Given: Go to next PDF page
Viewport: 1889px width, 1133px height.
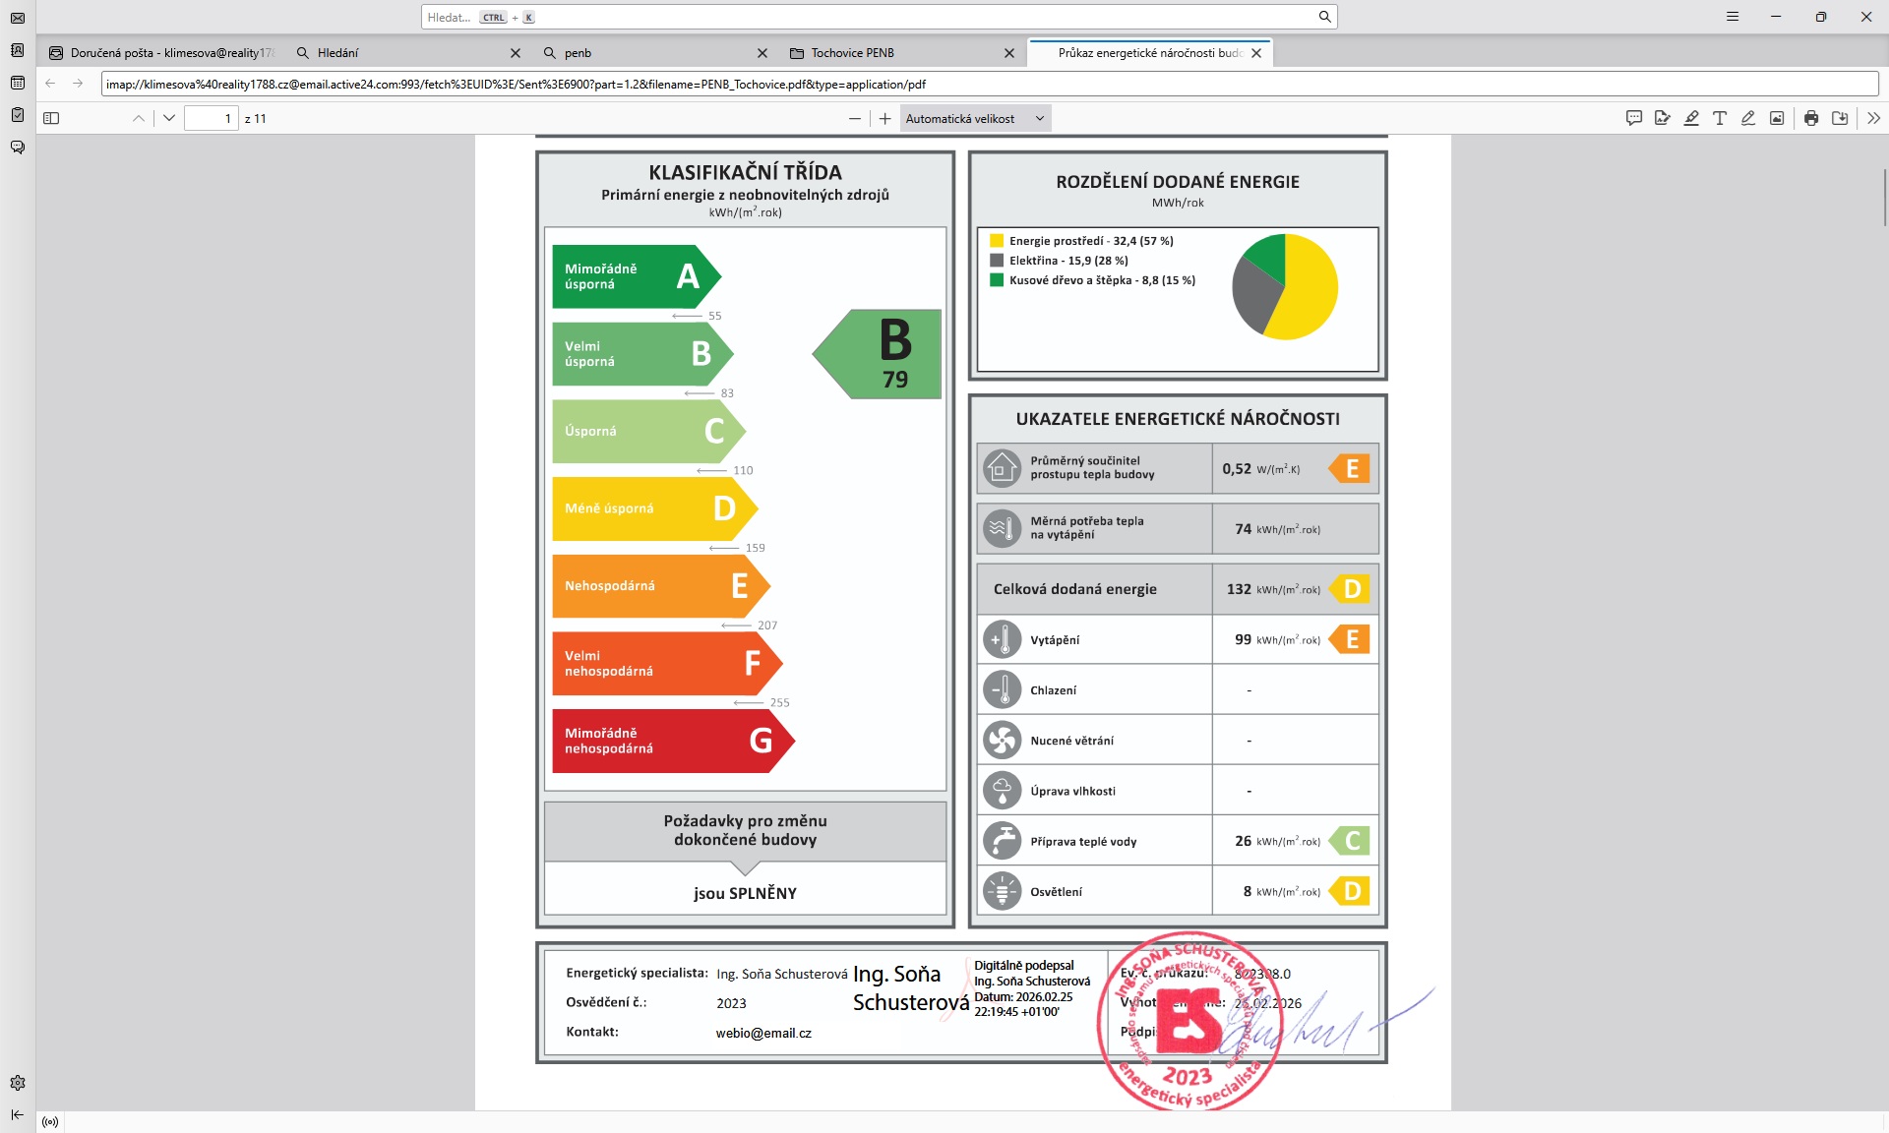Looking at the screenshot, I should tap(169, 118).
